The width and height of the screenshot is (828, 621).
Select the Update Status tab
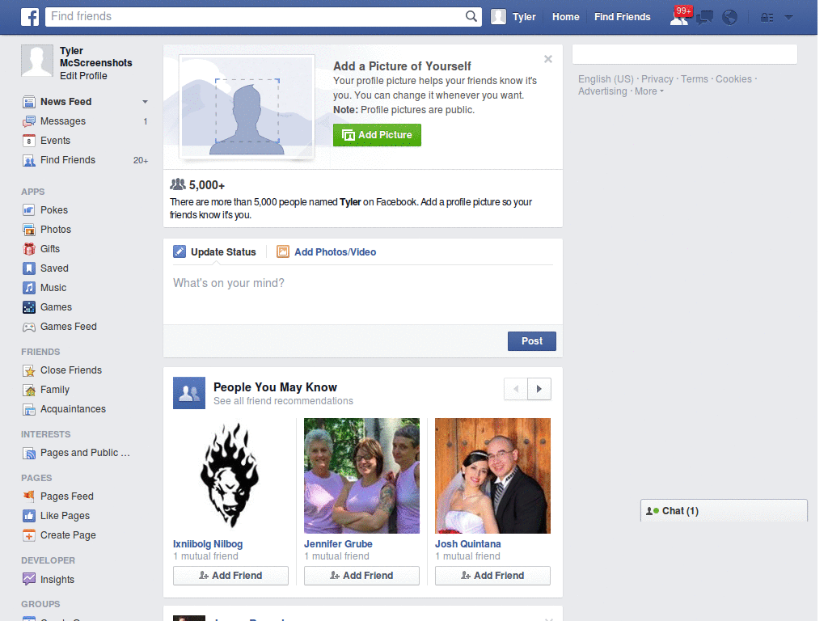click(215, 252)
